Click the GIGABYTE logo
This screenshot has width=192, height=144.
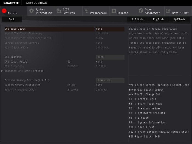click(x=12, y=3)
